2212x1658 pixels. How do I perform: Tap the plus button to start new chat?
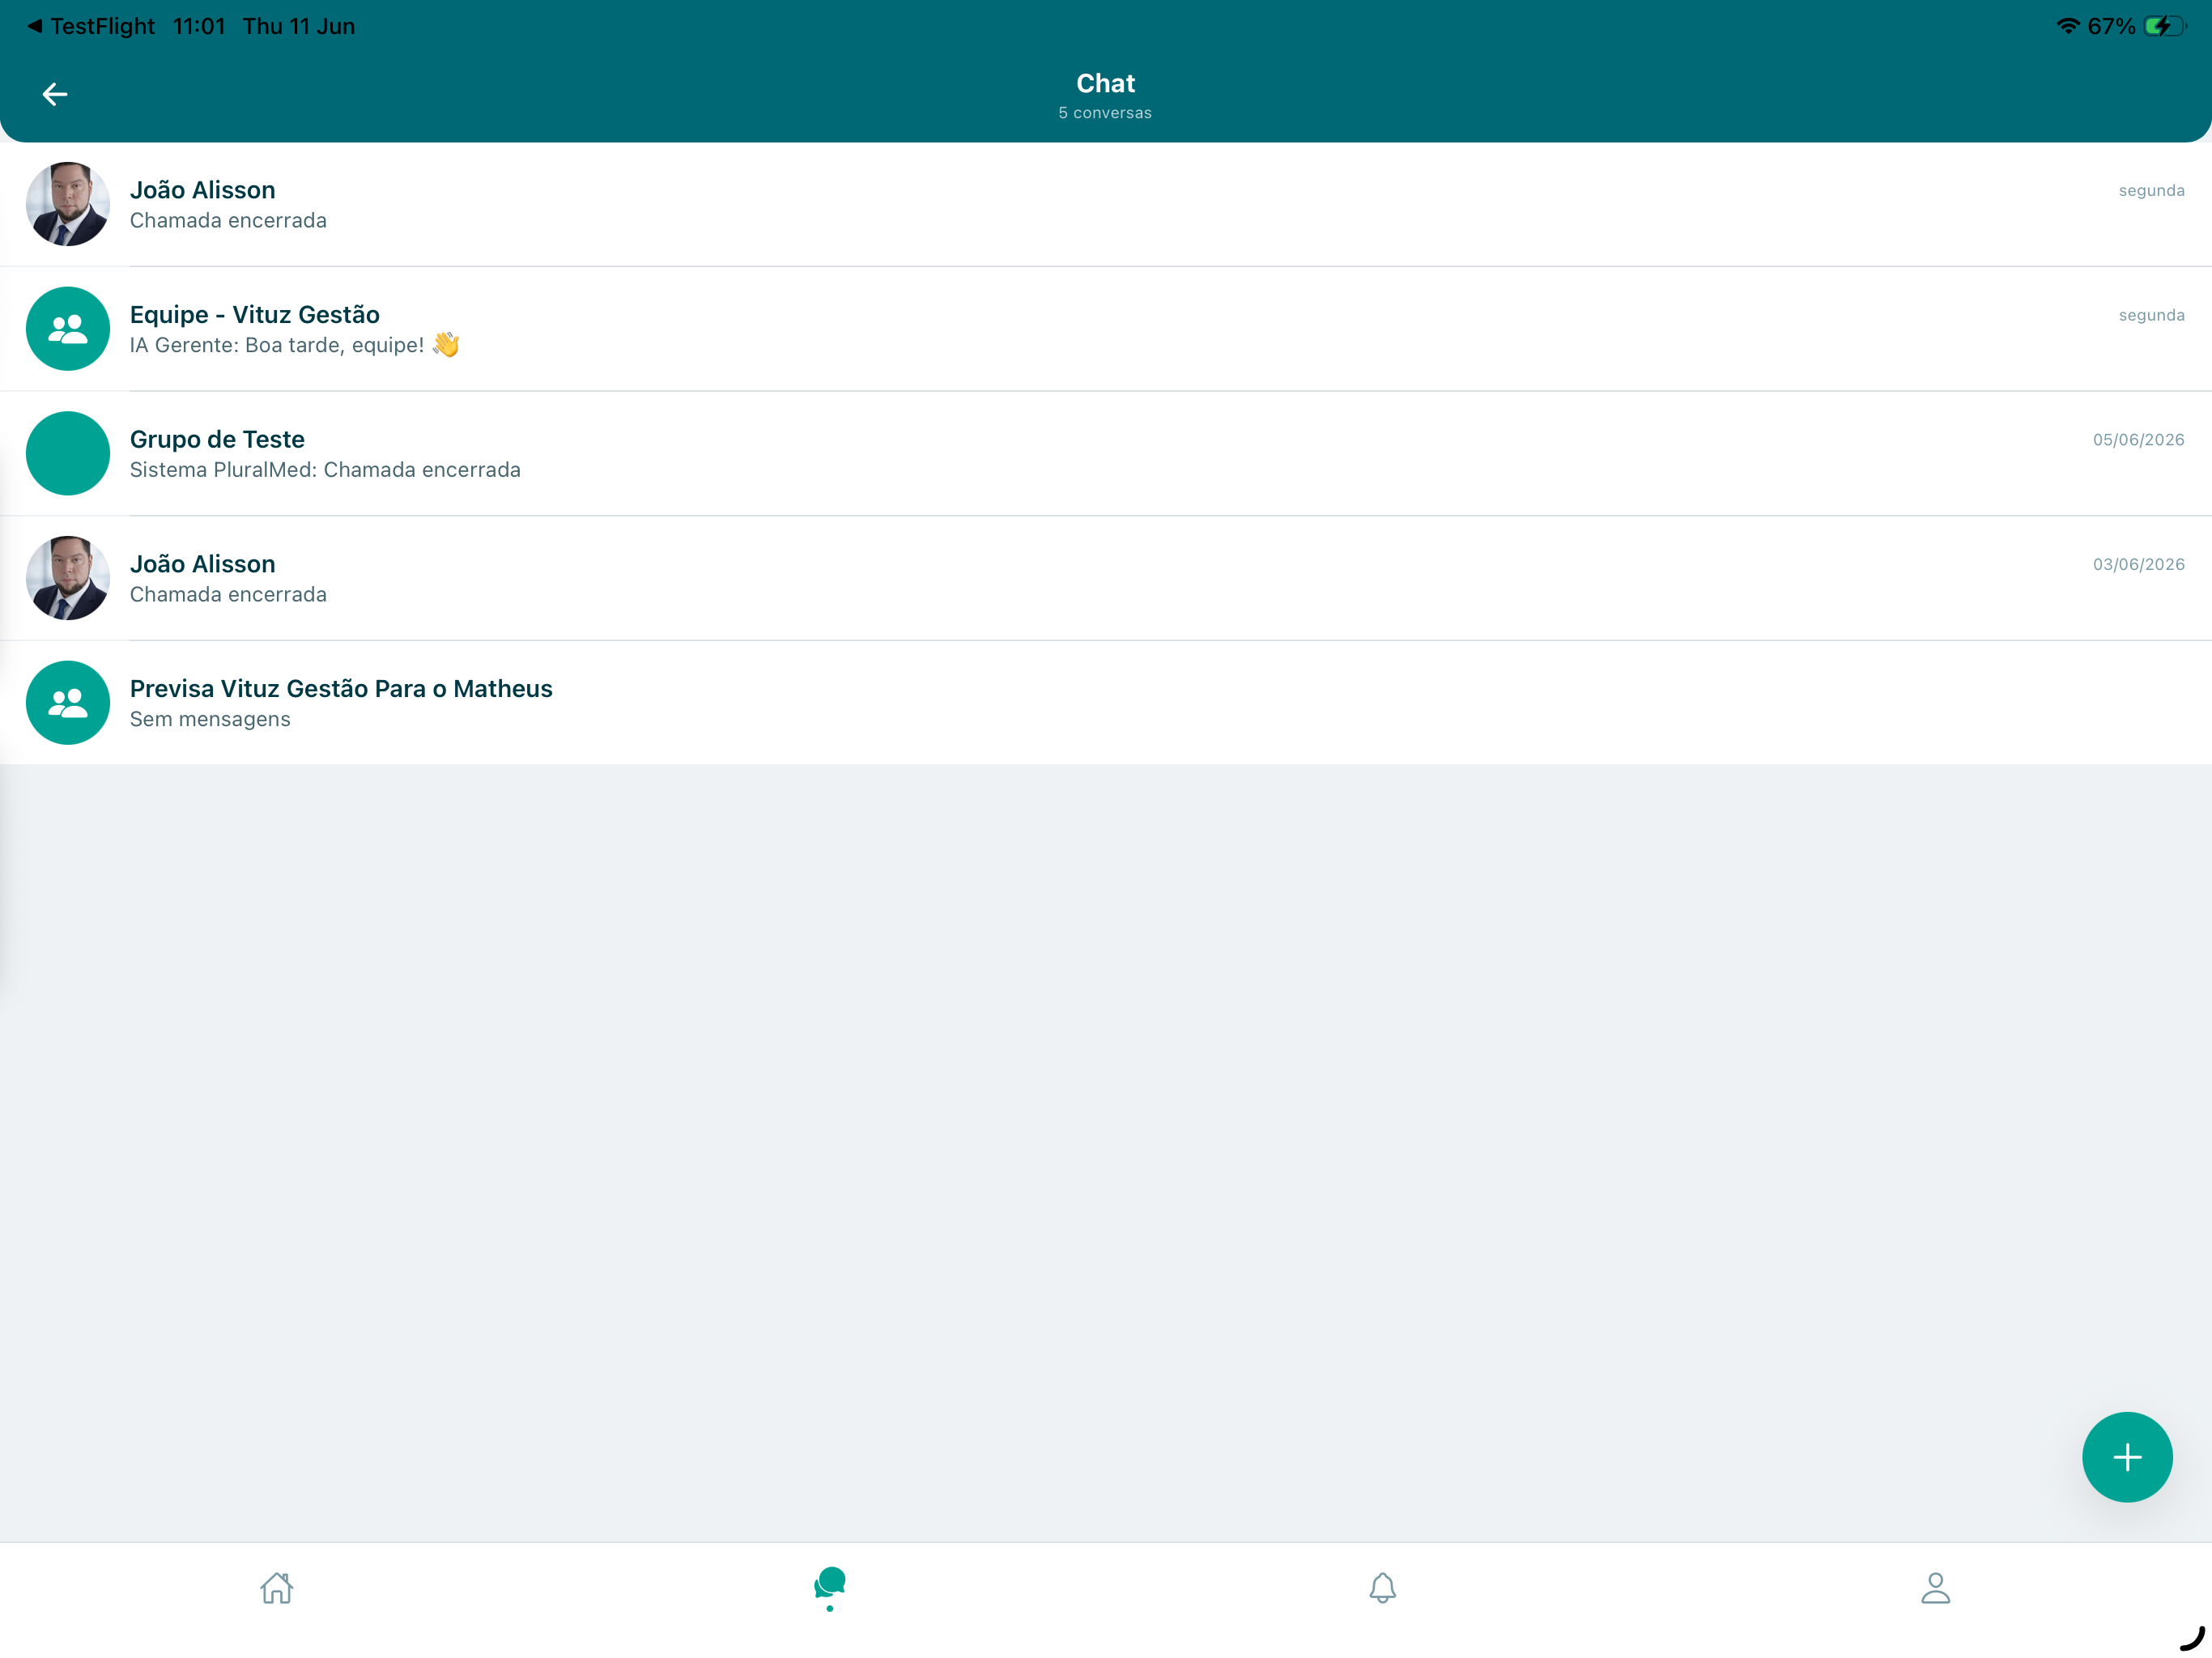[2127, 1457]
